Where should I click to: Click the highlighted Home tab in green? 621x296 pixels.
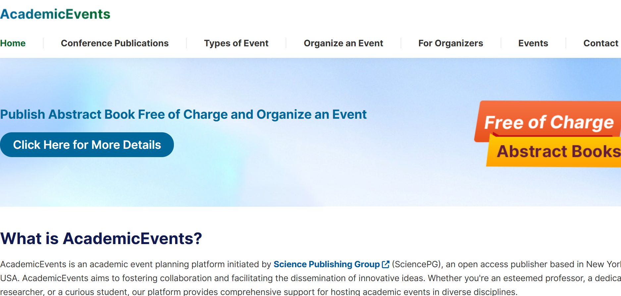(13, 43)
